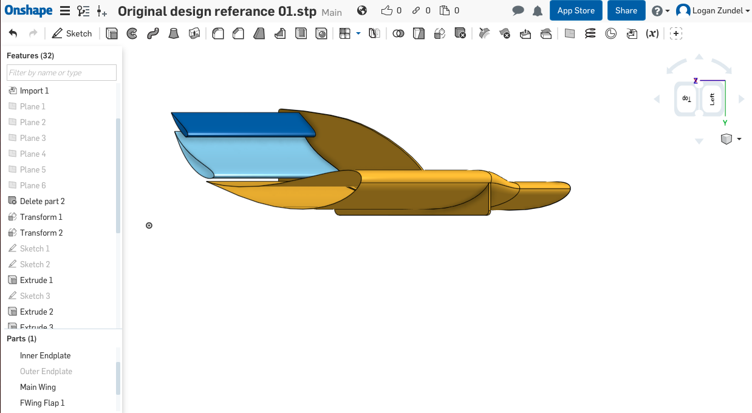Select FWing Flap 1 part

pos(42,403)
